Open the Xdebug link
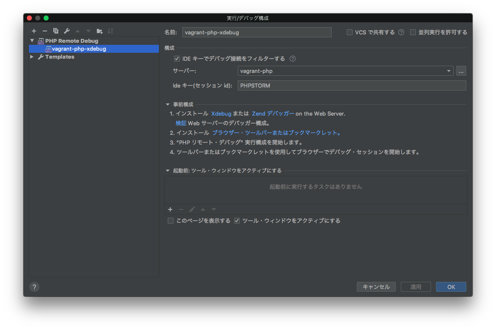Viewport: 496px width, 330px height. point(221,114)
